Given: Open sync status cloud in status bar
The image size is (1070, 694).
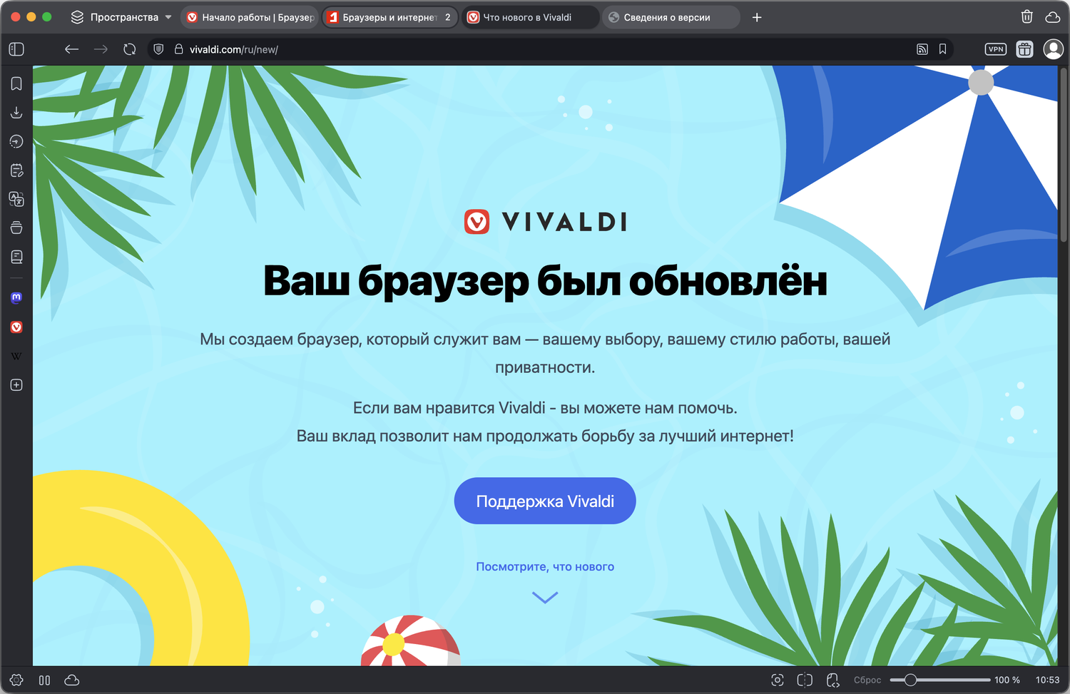Looking at the screenshot, I should [x=72, y=680].
